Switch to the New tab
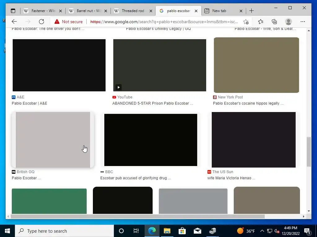Viewport: 317px width, 237px height. click(x=223, y=11)
